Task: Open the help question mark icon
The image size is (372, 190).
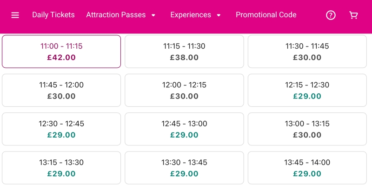Action: pos(331,15)
